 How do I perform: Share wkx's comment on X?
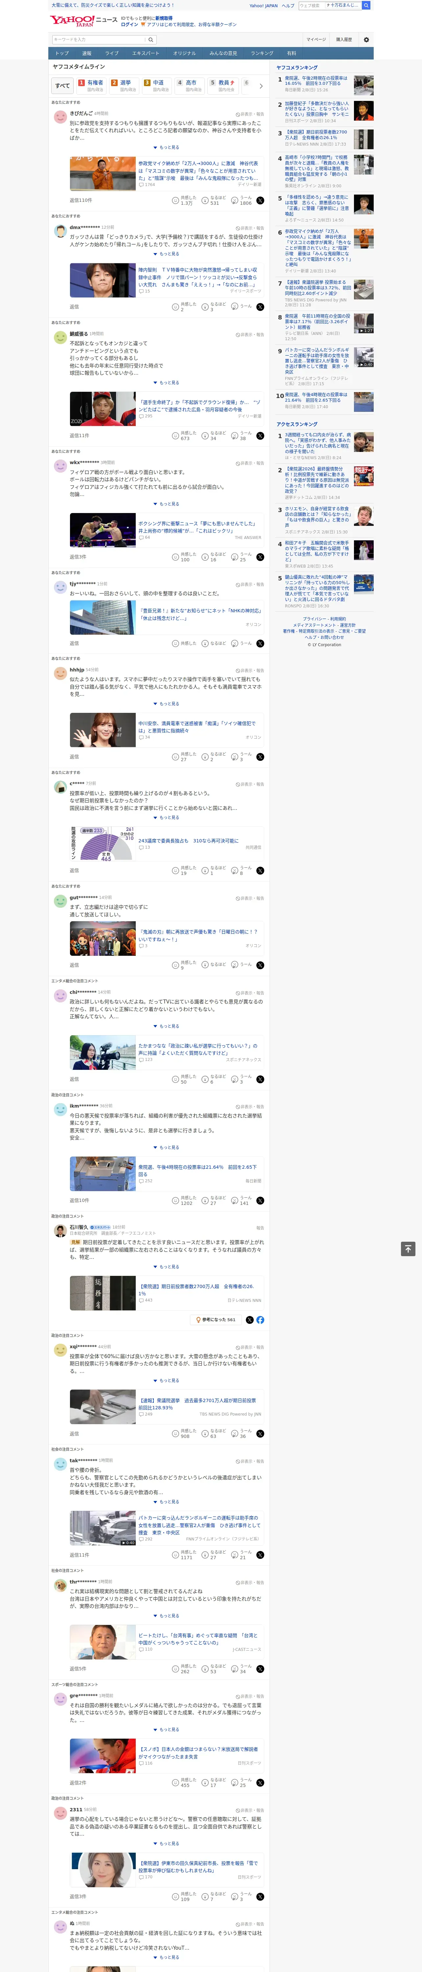pyautogui.click(x=260, y=557)
